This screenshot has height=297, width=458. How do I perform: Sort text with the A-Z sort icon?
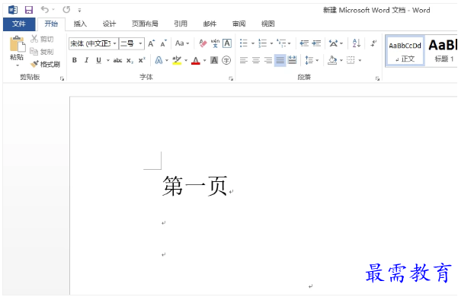point(357,43)
